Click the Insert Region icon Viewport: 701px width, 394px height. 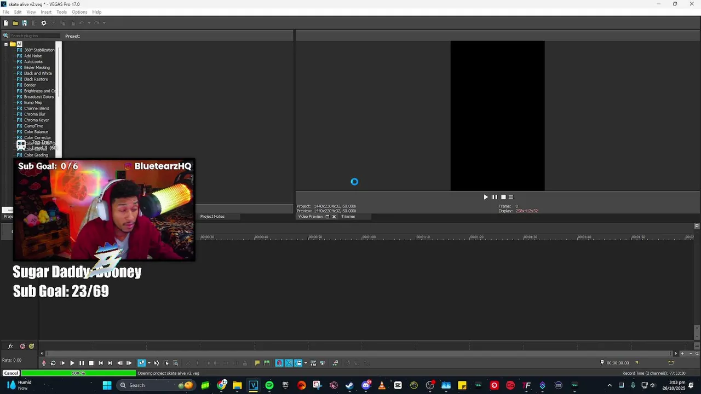point(267,363)
